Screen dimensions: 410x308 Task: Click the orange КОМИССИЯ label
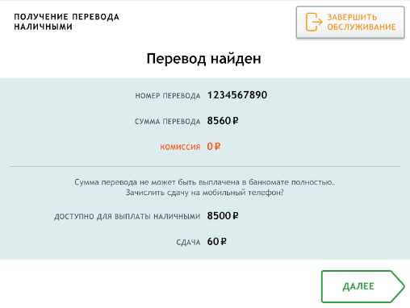coord(180,147)
